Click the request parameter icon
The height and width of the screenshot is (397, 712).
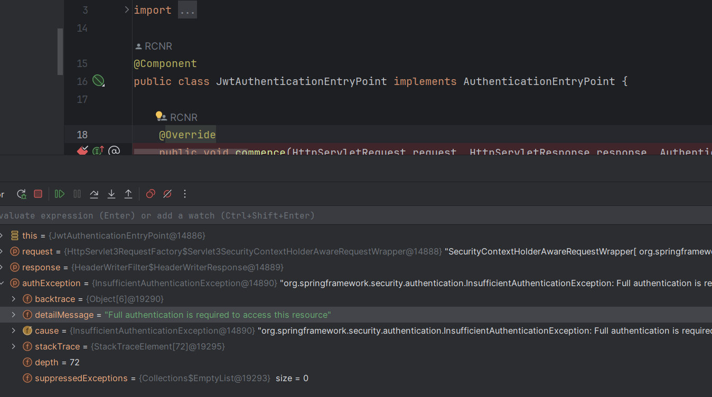coord(15,251)
